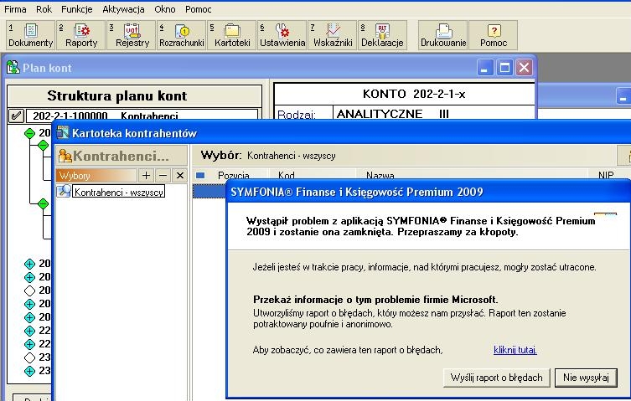Screen dimensions: 631x401
Task: Click the 202-2-1-100000 Kontrahenci account field
Action: [142, 116]
